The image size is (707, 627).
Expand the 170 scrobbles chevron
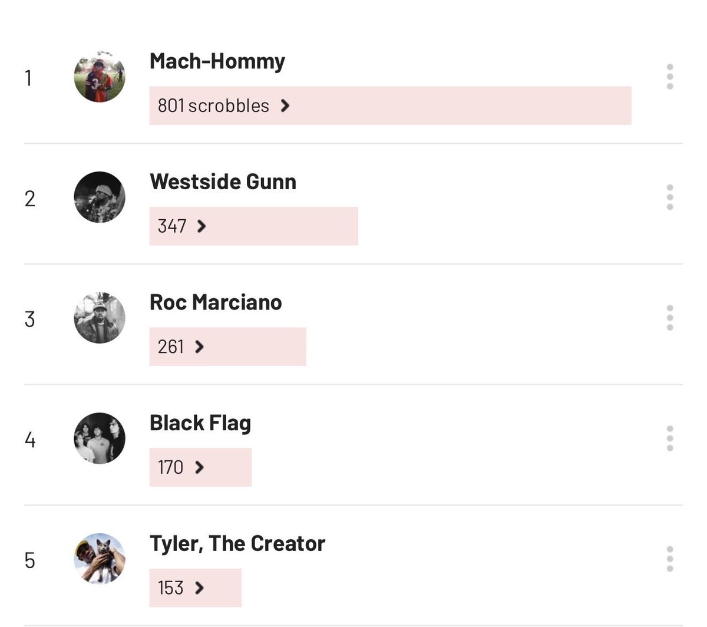[x=200, y=467]
